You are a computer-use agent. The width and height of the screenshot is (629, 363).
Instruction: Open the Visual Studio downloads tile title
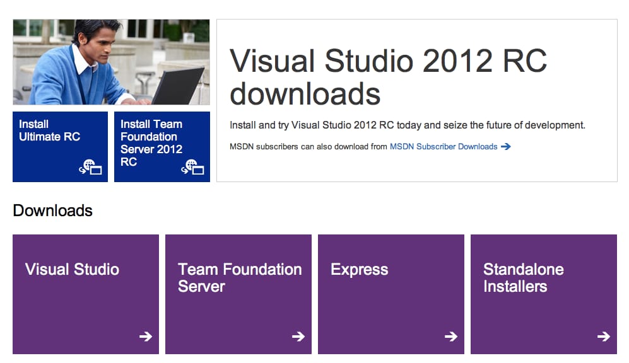[72, 269]
